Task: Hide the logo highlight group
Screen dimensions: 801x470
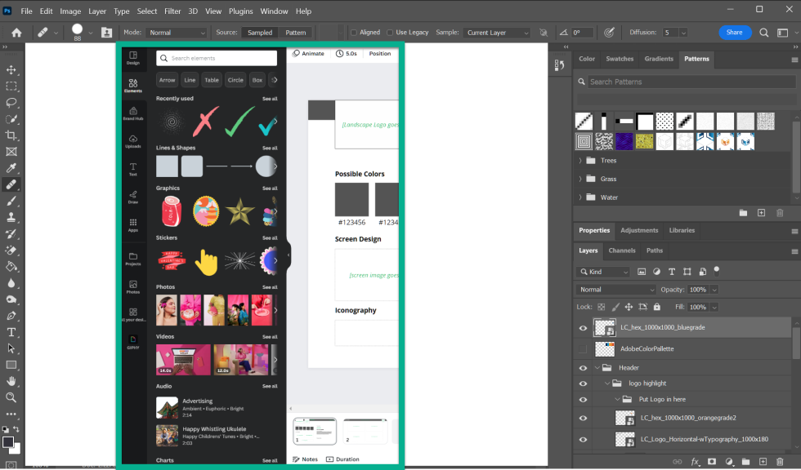Action: 583,384
